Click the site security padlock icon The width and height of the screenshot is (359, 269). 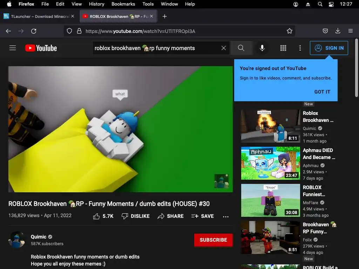(79, 31)
